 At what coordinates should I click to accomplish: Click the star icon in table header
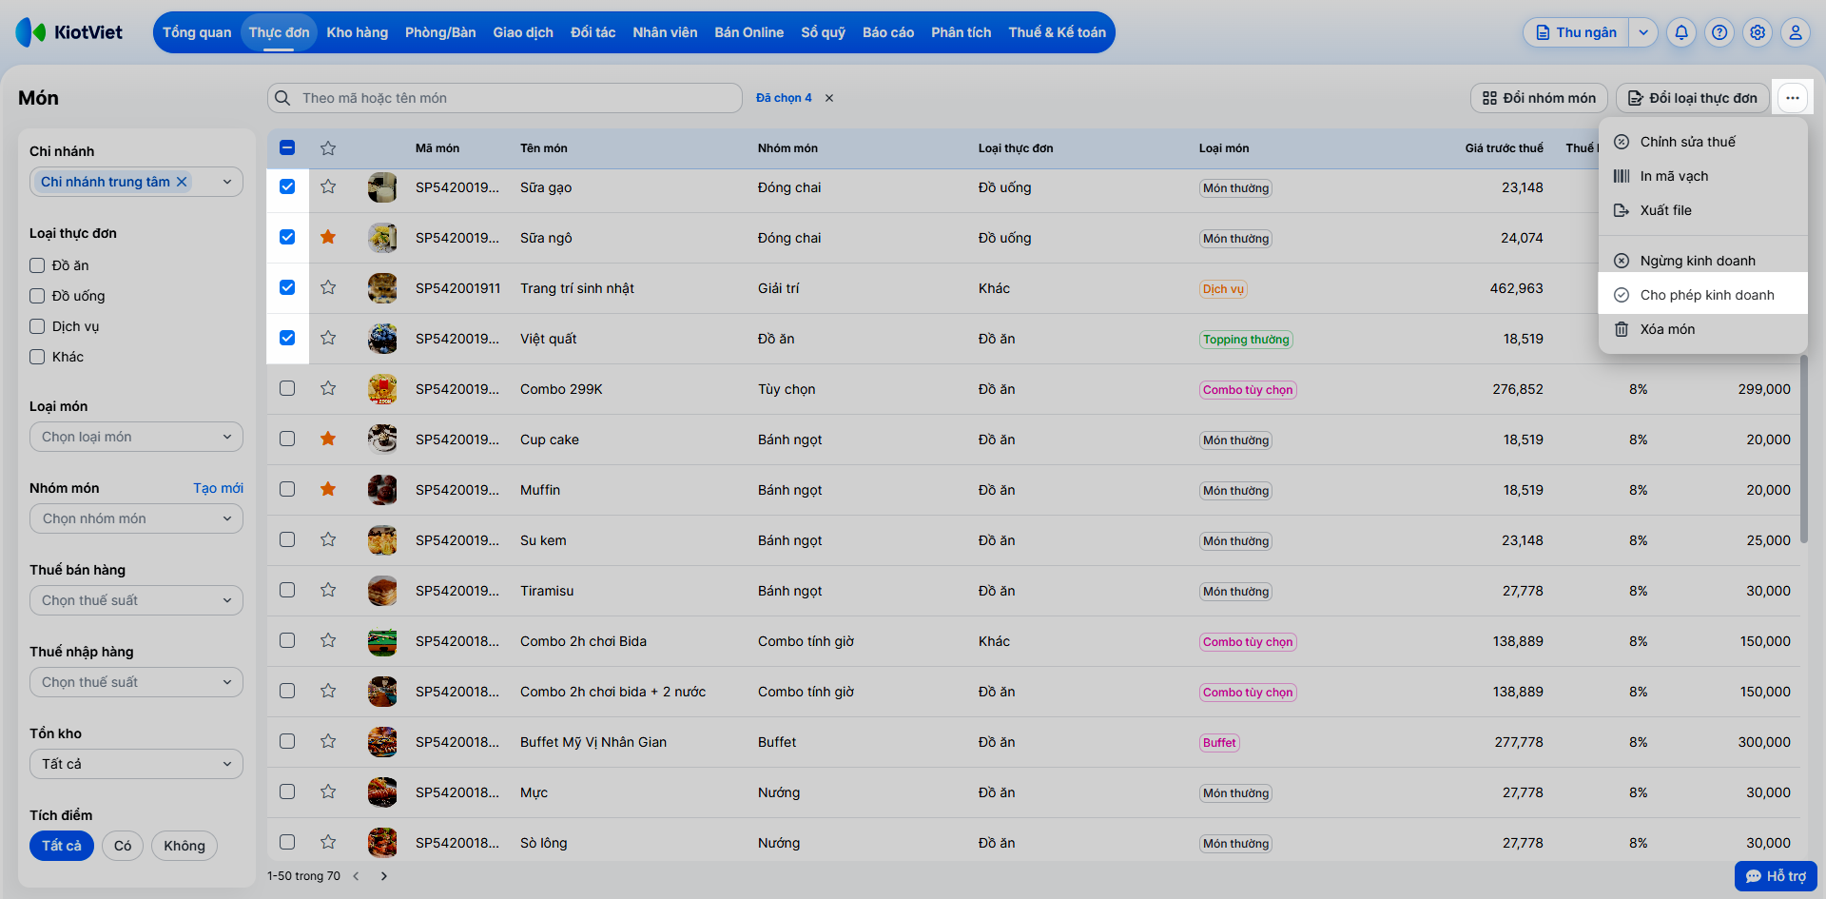pyautogui.click(x=328, y=148)
